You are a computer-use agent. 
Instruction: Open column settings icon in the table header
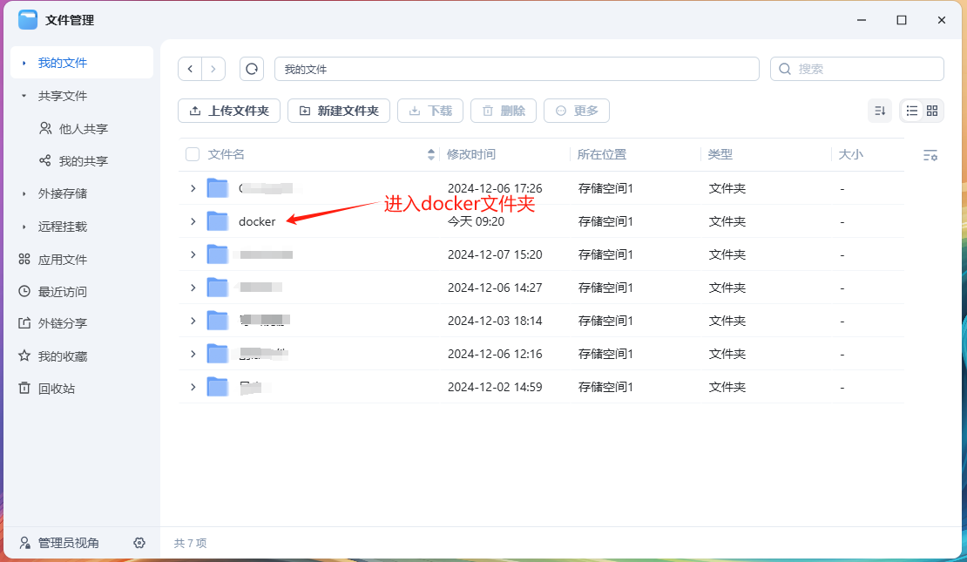coord(930,155)
